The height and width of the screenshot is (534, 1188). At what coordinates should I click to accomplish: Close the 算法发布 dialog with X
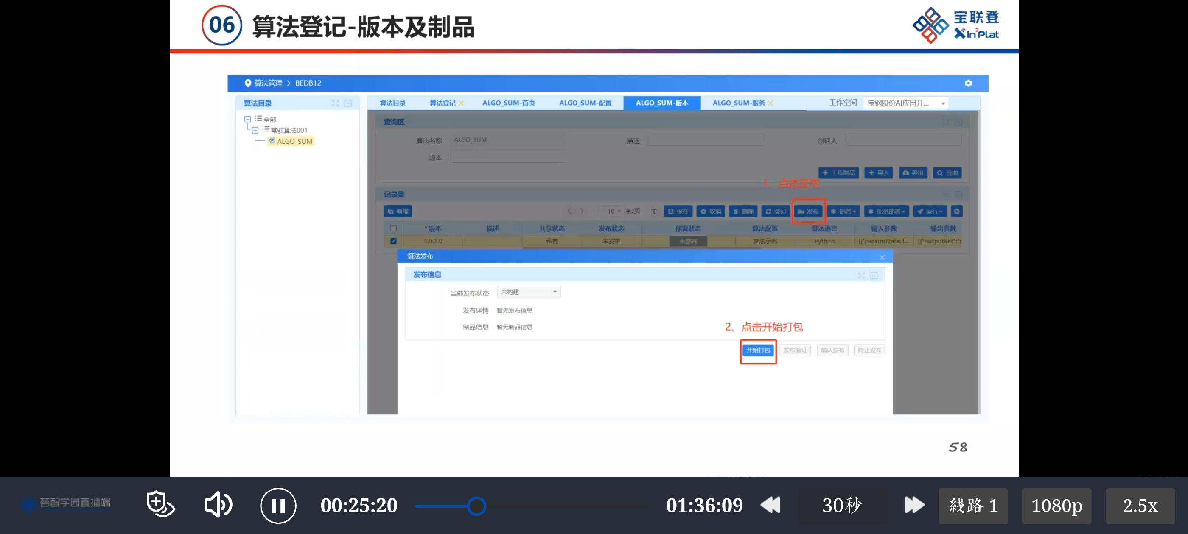pyautogui.click(x=882, y=257)
